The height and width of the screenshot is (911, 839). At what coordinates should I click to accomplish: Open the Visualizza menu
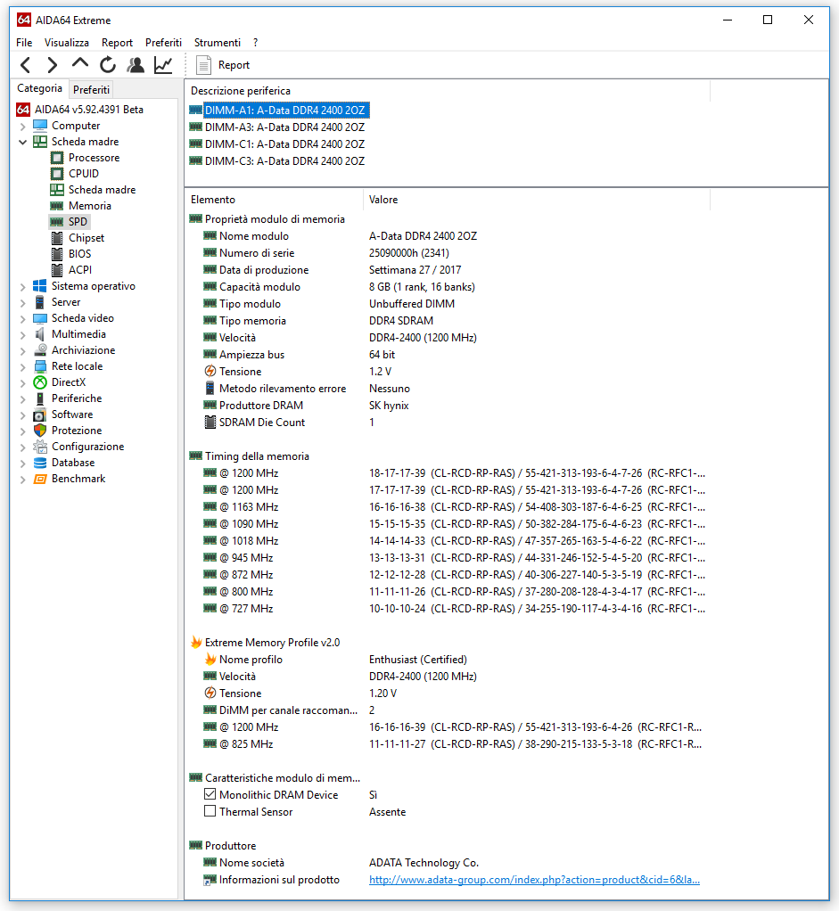(x=67, y=43)
